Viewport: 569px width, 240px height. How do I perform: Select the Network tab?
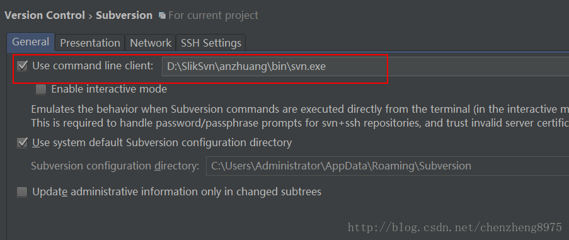[151, 43]
